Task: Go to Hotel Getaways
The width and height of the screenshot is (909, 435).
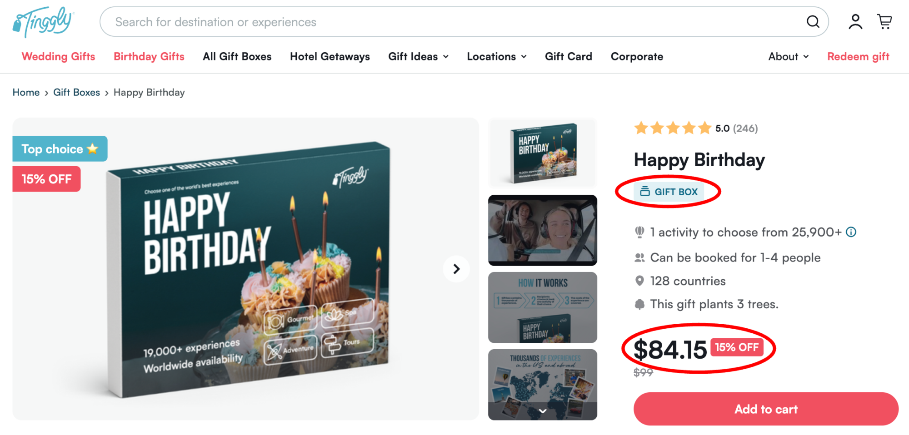Action: click(330, 56)
